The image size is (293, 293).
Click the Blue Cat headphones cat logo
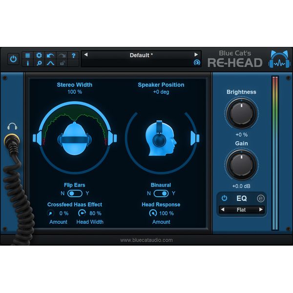coord(279,59)
